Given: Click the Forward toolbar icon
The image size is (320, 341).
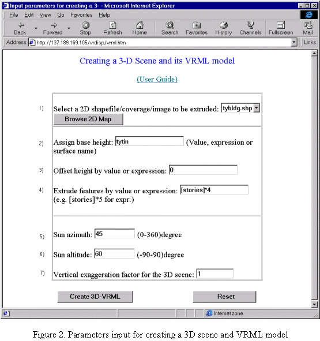Looking at the screenshot, I should [x=54, y=25].
